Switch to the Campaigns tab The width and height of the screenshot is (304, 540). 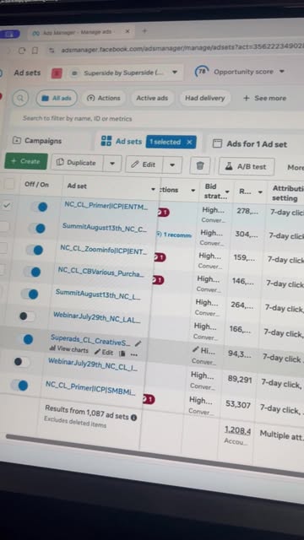pos(37,141)
